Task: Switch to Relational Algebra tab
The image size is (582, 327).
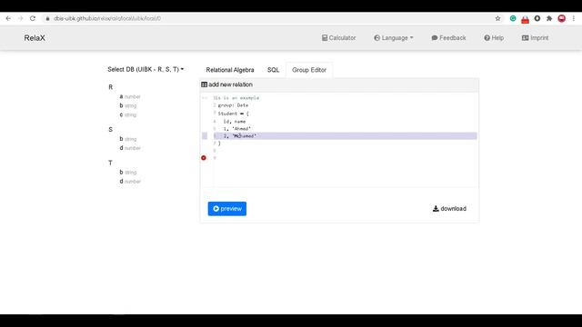Action: click(230, 70)
